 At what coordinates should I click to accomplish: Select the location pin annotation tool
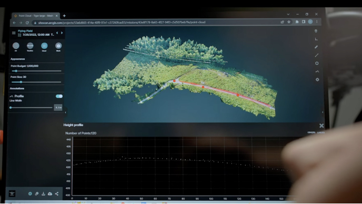[x=316, y=31]
